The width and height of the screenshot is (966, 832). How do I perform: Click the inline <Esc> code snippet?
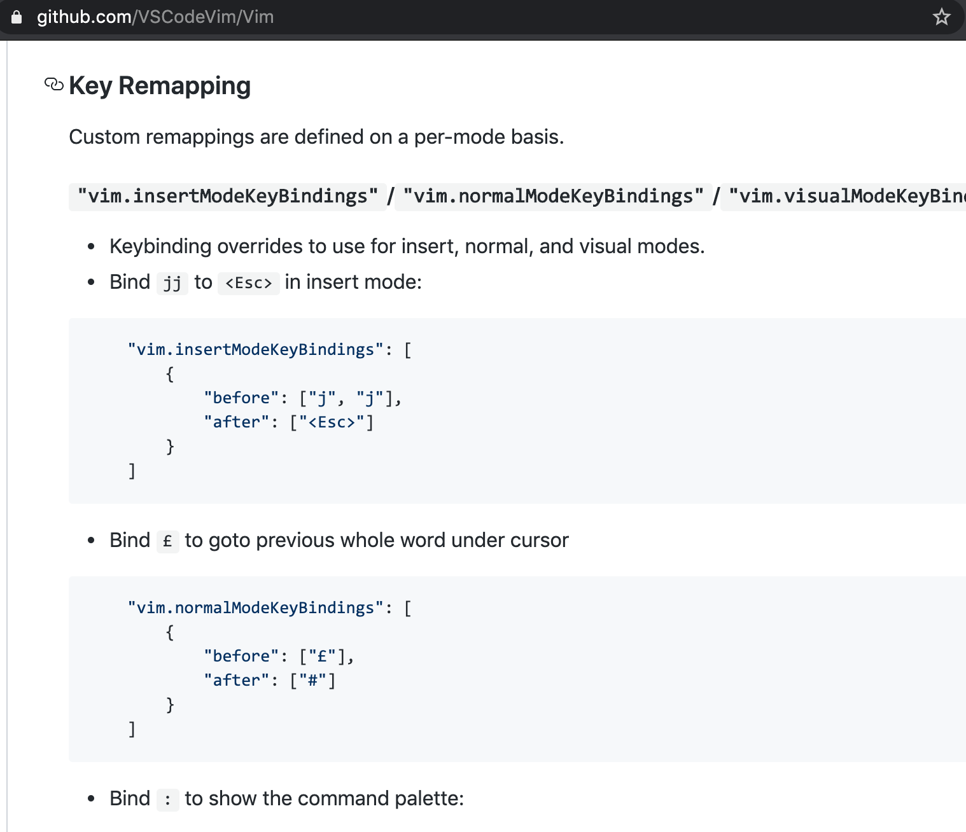(249, 282)
